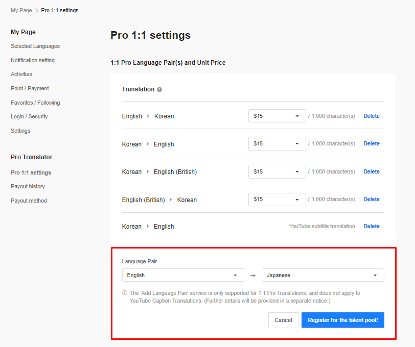415x347 pixels.
Task: Cancel adding the new language pair
Action: pos(283,320)
